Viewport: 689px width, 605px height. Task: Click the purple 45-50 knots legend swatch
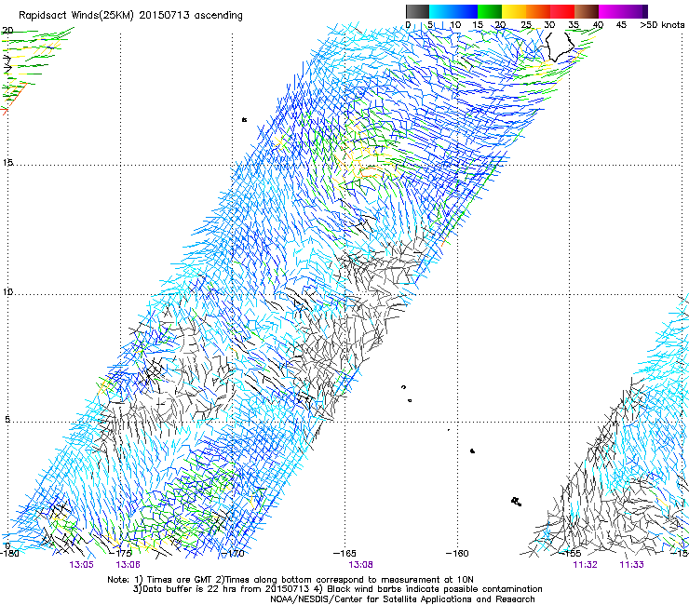click(635, 11)
